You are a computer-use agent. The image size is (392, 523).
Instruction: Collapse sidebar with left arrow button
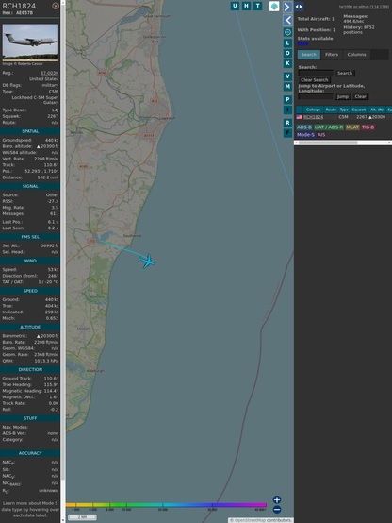[x=287, y=21]
